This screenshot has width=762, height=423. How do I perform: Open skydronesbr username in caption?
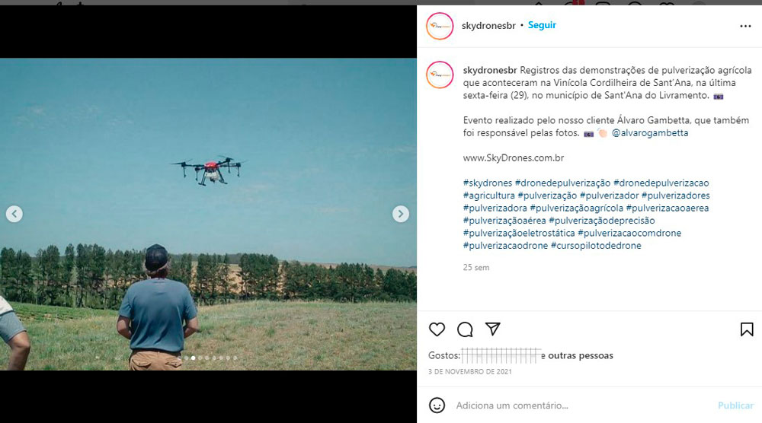tap(490, 70)
